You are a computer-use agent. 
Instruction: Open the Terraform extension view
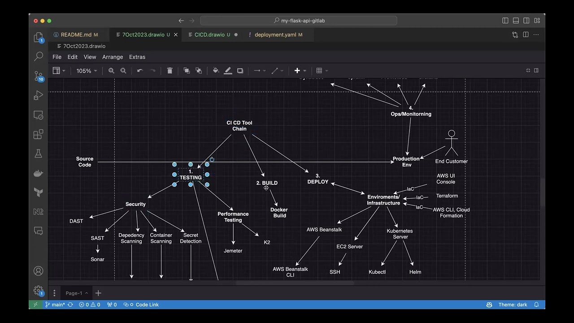[39, 192]
